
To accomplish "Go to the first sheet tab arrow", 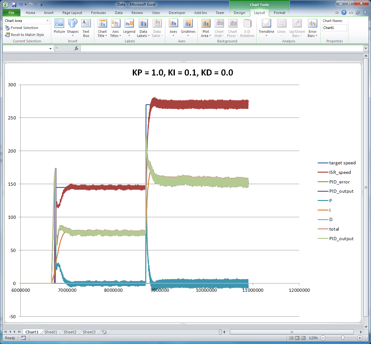I will coord(5,332).
